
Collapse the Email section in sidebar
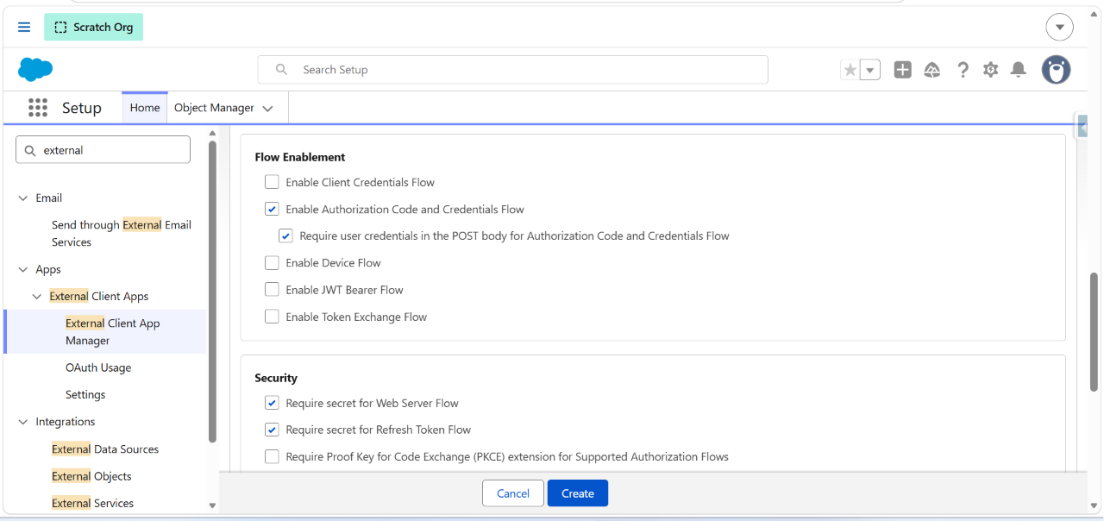(23, 198)
